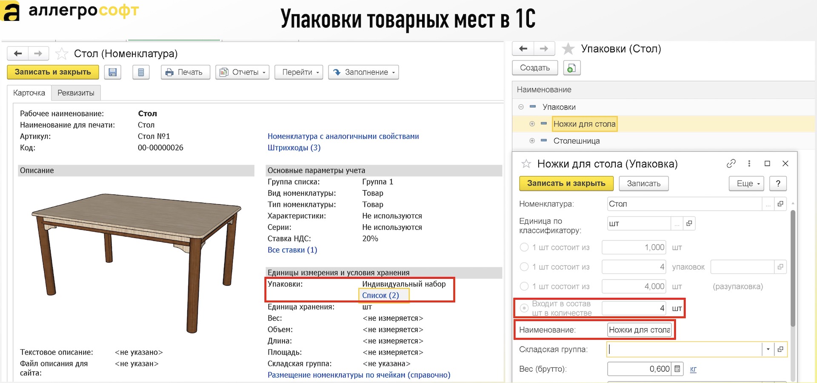Click Записать in the Ножки для стола form

[644, 183]
